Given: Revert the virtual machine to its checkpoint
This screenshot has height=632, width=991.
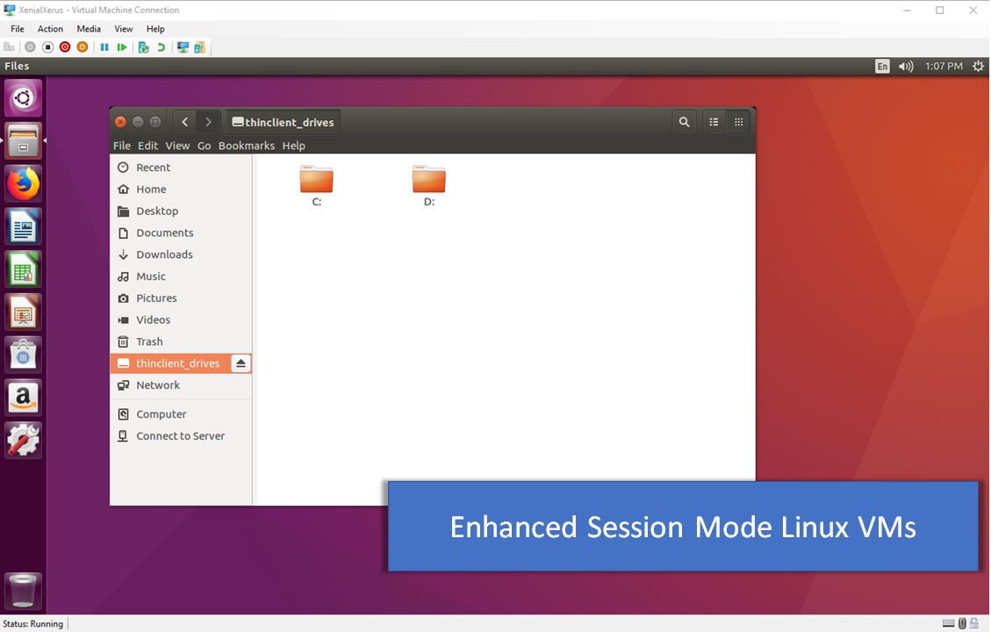Looking at the screenshot, I should click(x=162, y=47).
